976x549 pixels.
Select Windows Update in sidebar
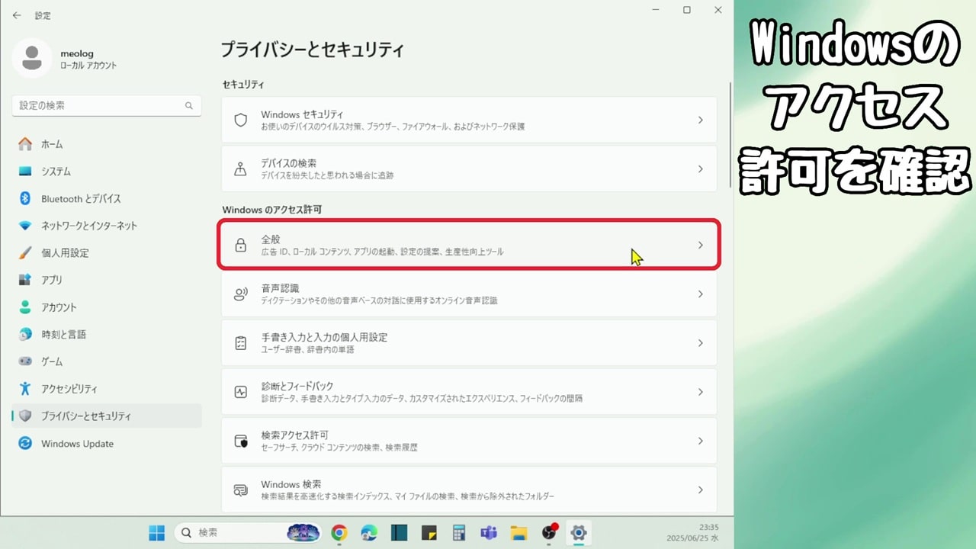[x=107, y=443]
